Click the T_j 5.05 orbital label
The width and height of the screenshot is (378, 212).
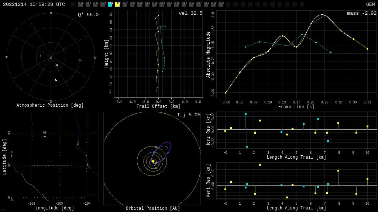[x=188, y=115]
